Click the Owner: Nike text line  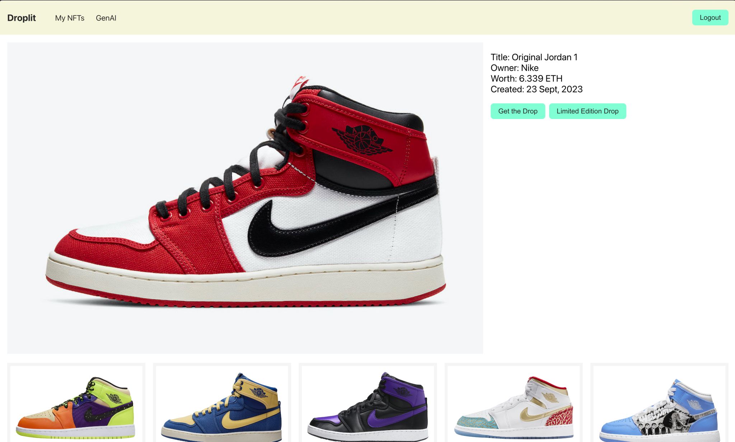coord(514,68)
